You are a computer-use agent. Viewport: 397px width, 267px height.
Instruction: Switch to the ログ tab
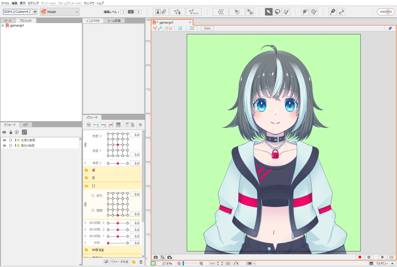tap(25, 125)
